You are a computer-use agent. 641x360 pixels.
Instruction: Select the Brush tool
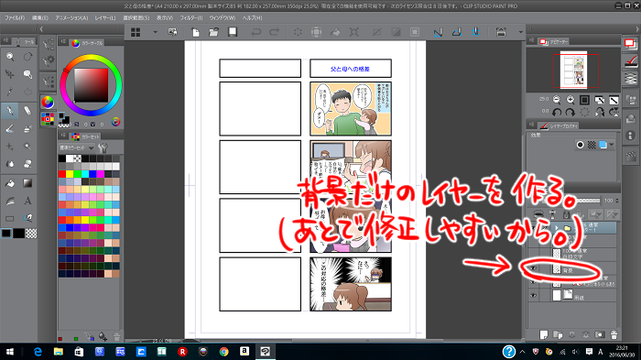[10, 128]
